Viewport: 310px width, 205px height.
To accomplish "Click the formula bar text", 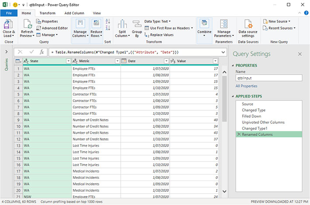I will pos(115,52).
